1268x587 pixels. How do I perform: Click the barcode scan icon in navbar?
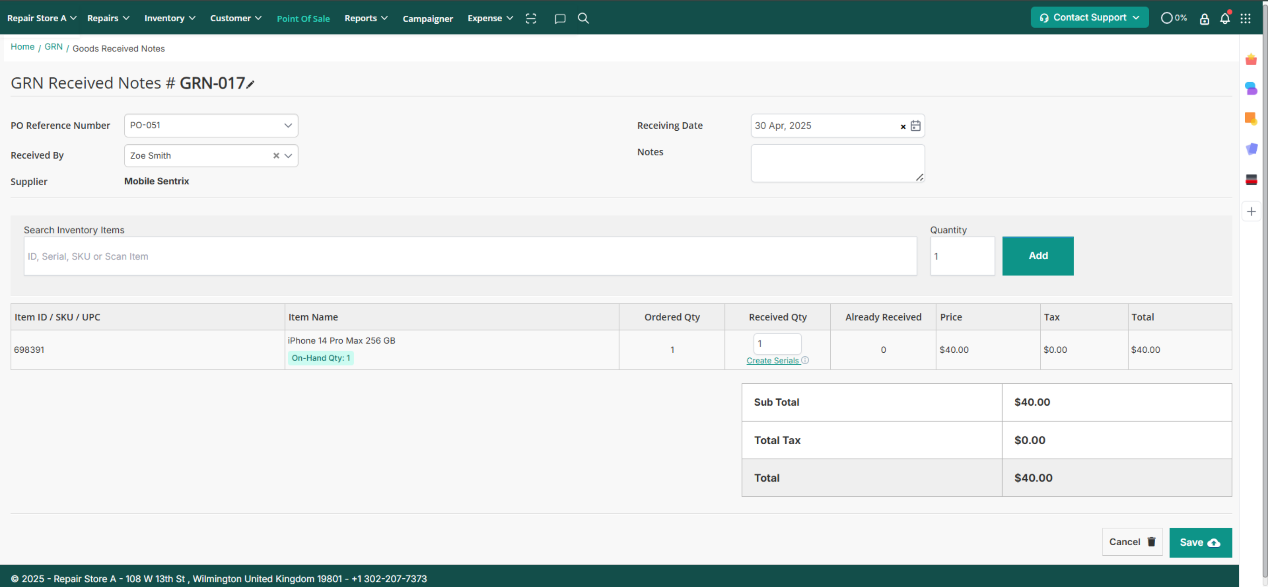click(530, 18)
